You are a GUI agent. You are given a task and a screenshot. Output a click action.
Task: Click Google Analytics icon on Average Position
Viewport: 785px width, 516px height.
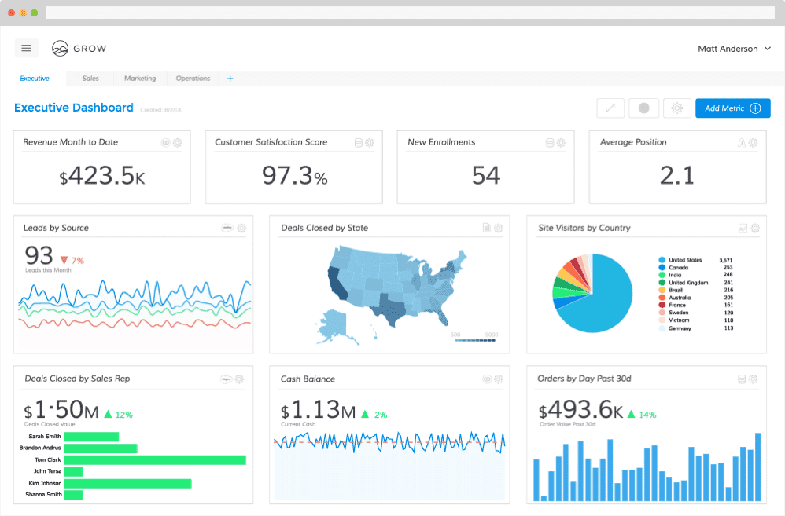[741, 143]
